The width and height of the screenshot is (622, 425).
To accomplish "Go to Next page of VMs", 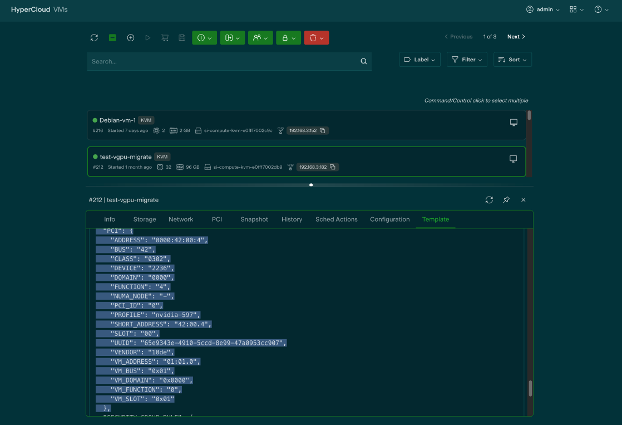I will point(516,37).
